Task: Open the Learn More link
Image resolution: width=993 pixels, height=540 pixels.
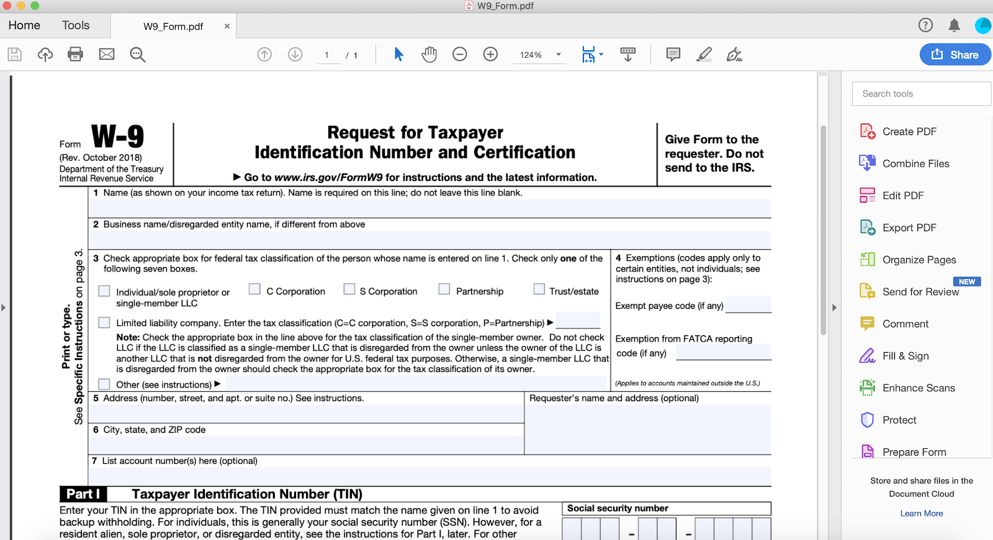Action: tap(921, 513)
